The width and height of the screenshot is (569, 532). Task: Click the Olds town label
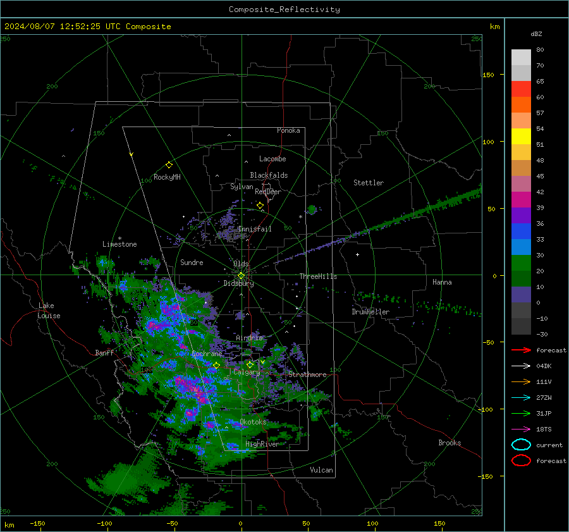click(241, 264)
